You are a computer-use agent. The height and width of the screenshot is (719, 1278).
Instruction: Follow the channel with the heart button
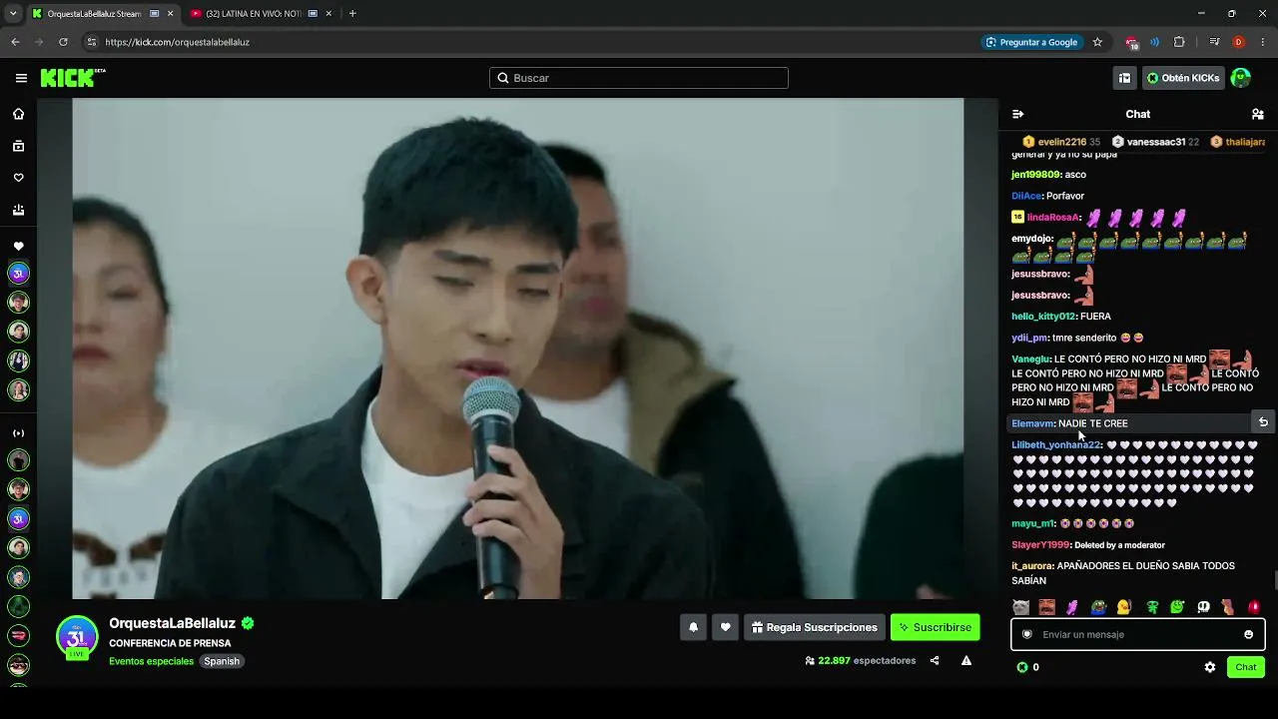click(725, 627)
